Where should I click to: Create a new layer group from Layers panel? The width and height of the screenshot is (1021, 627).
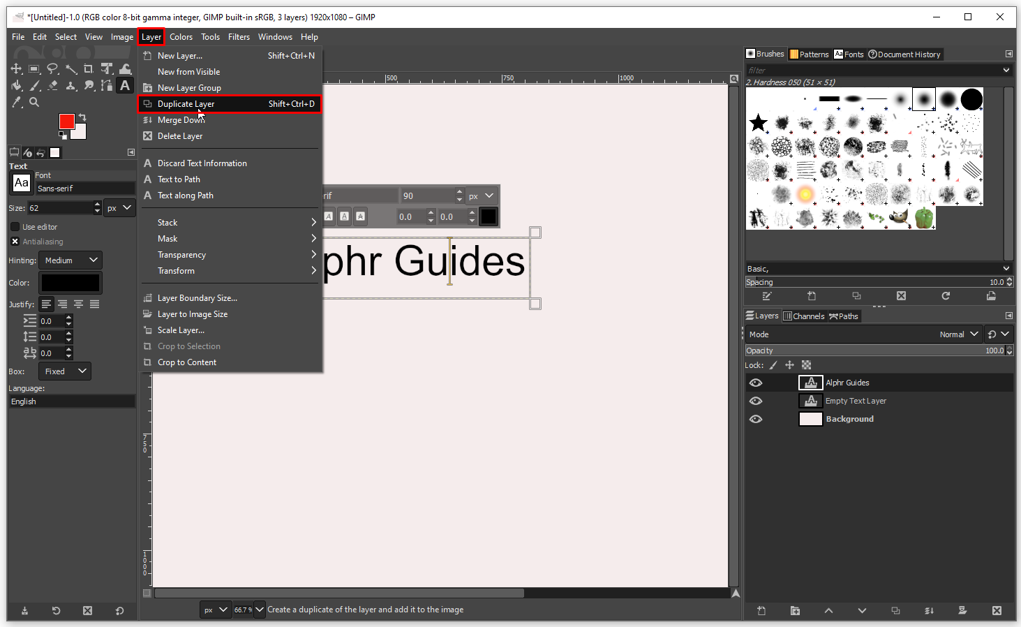click(795, 610)
